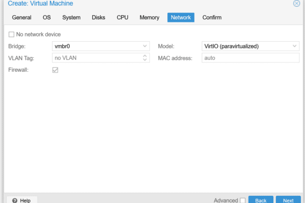This screenshot has width=305, height=203.
Task: Close the Create Virtual Machine dialog
Action: tap(297, 3)
